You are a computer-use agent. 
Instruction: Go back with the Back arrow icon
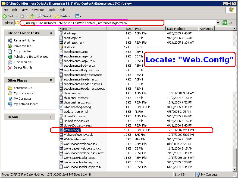(x=5, y=16)
